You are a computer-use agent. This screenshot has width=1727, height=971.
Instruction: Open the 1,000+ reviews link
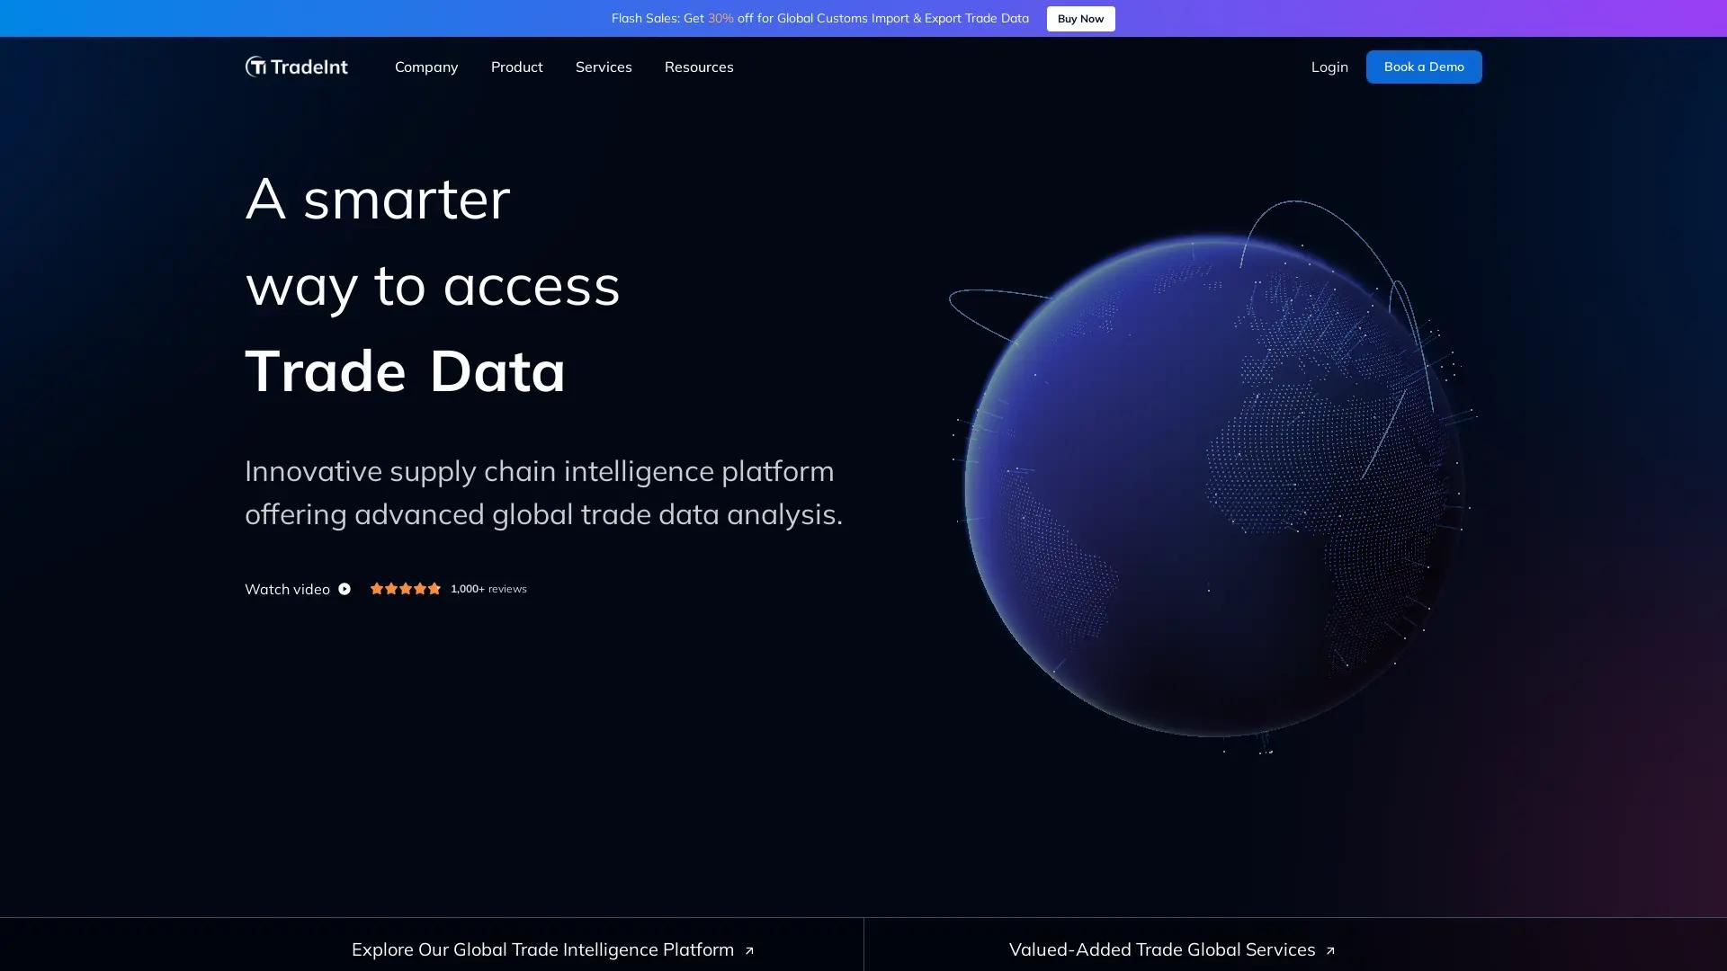tap(488, 588)
